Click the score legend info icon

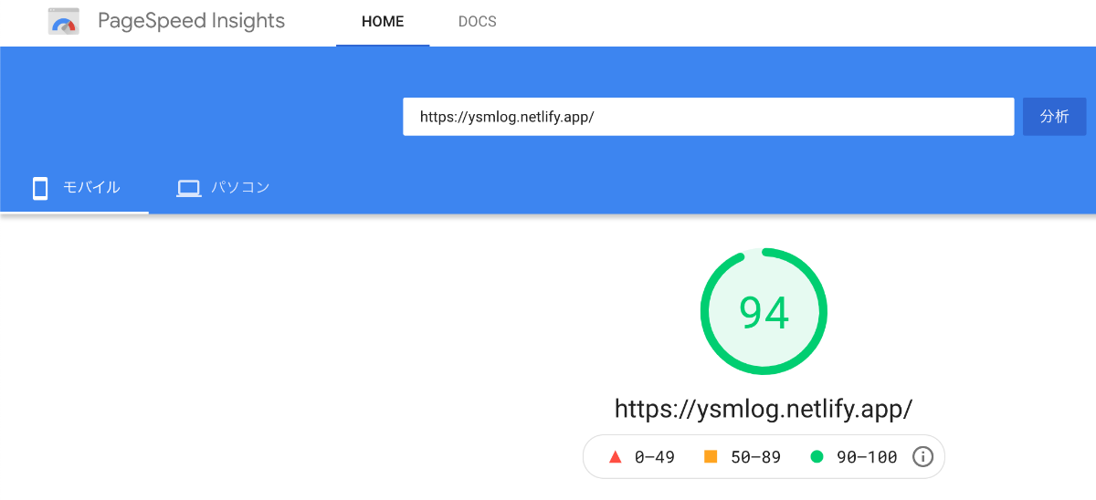(x=922, y=456)
